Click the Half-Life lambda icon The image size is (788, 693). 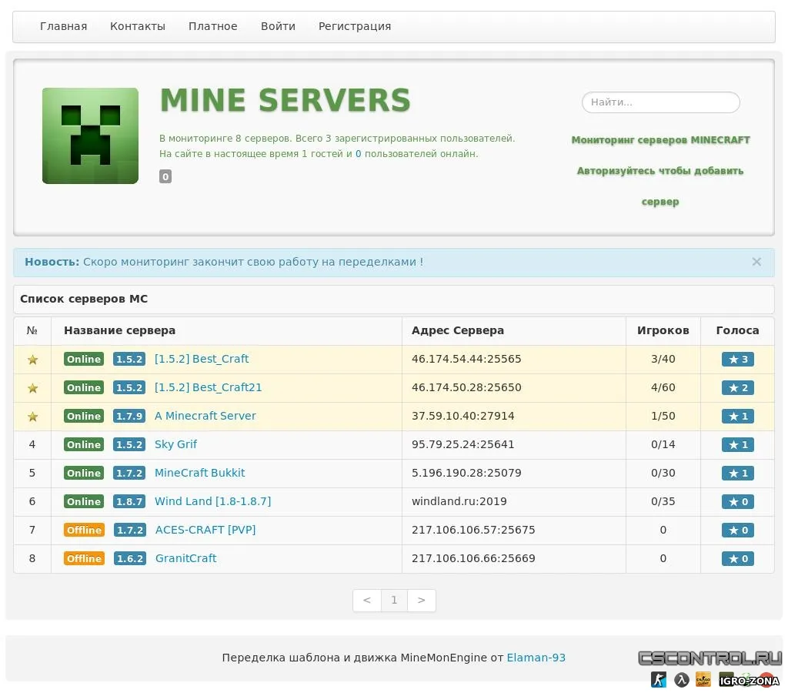pyautogui.click(x=681, y=679)
